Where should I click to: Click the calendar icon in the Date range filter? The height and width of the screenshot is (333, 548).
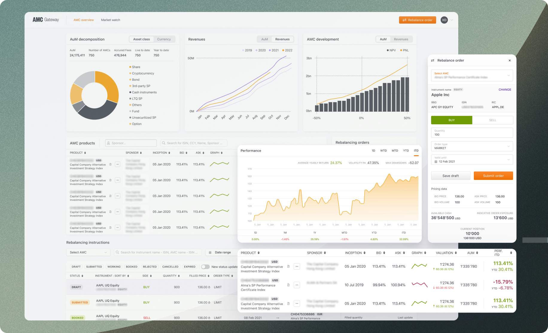click(210, 252)
